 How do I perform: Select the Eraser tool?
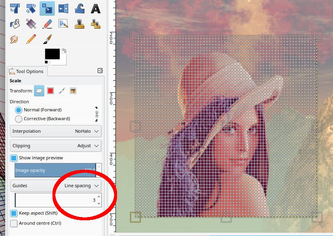point(47,24)
